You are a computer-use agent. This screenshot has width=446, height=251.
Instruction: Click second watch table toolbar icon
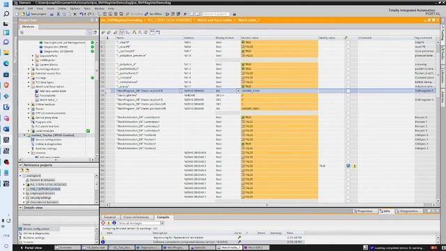(109, 33)
